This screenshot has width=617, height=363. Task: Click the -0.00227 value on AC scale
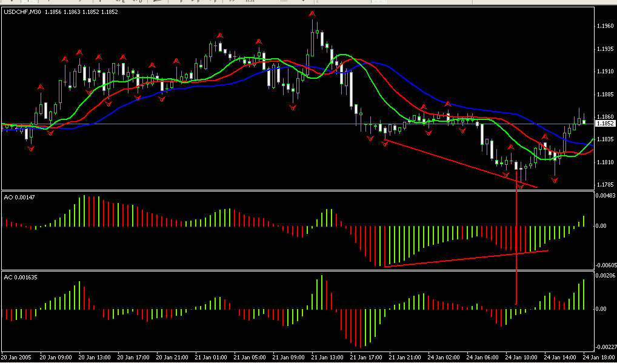point(605,347)
